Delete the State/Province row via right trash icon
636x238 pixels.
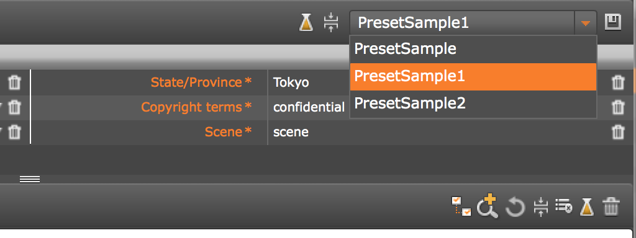[618, 82]
